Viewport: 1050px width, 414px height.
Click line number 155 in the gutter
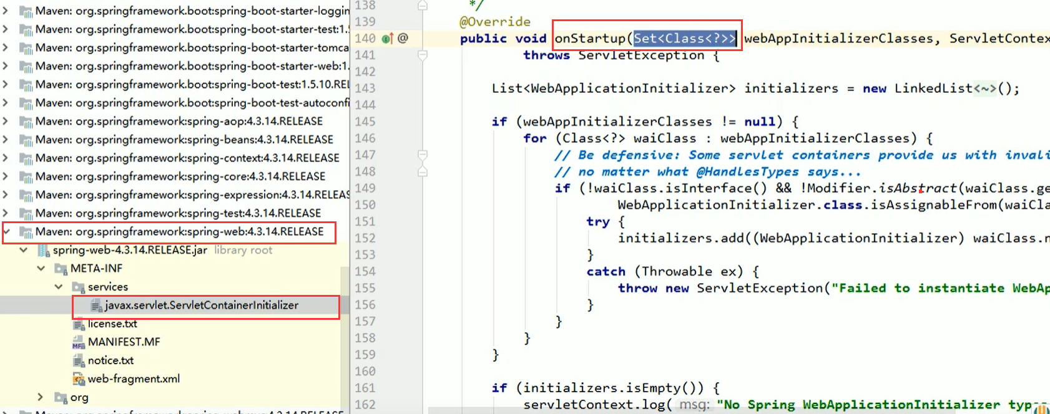click(365, 288)
